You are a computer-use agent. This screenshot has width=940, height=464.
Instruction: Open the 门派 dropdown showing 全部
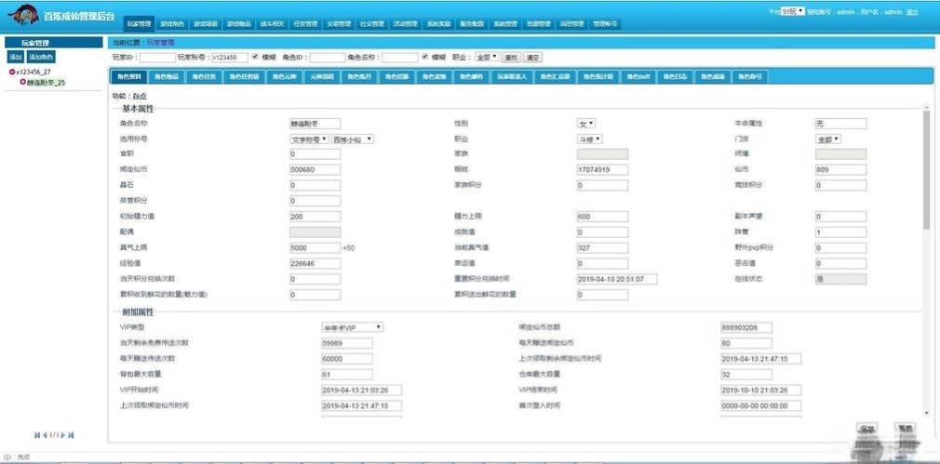[828, 139]
